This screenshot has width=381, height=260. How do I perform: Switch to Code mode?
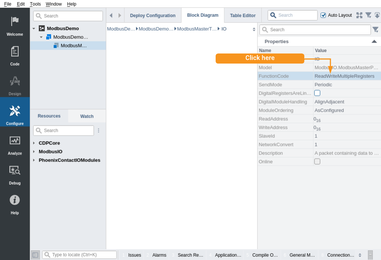tap(15, 54)
